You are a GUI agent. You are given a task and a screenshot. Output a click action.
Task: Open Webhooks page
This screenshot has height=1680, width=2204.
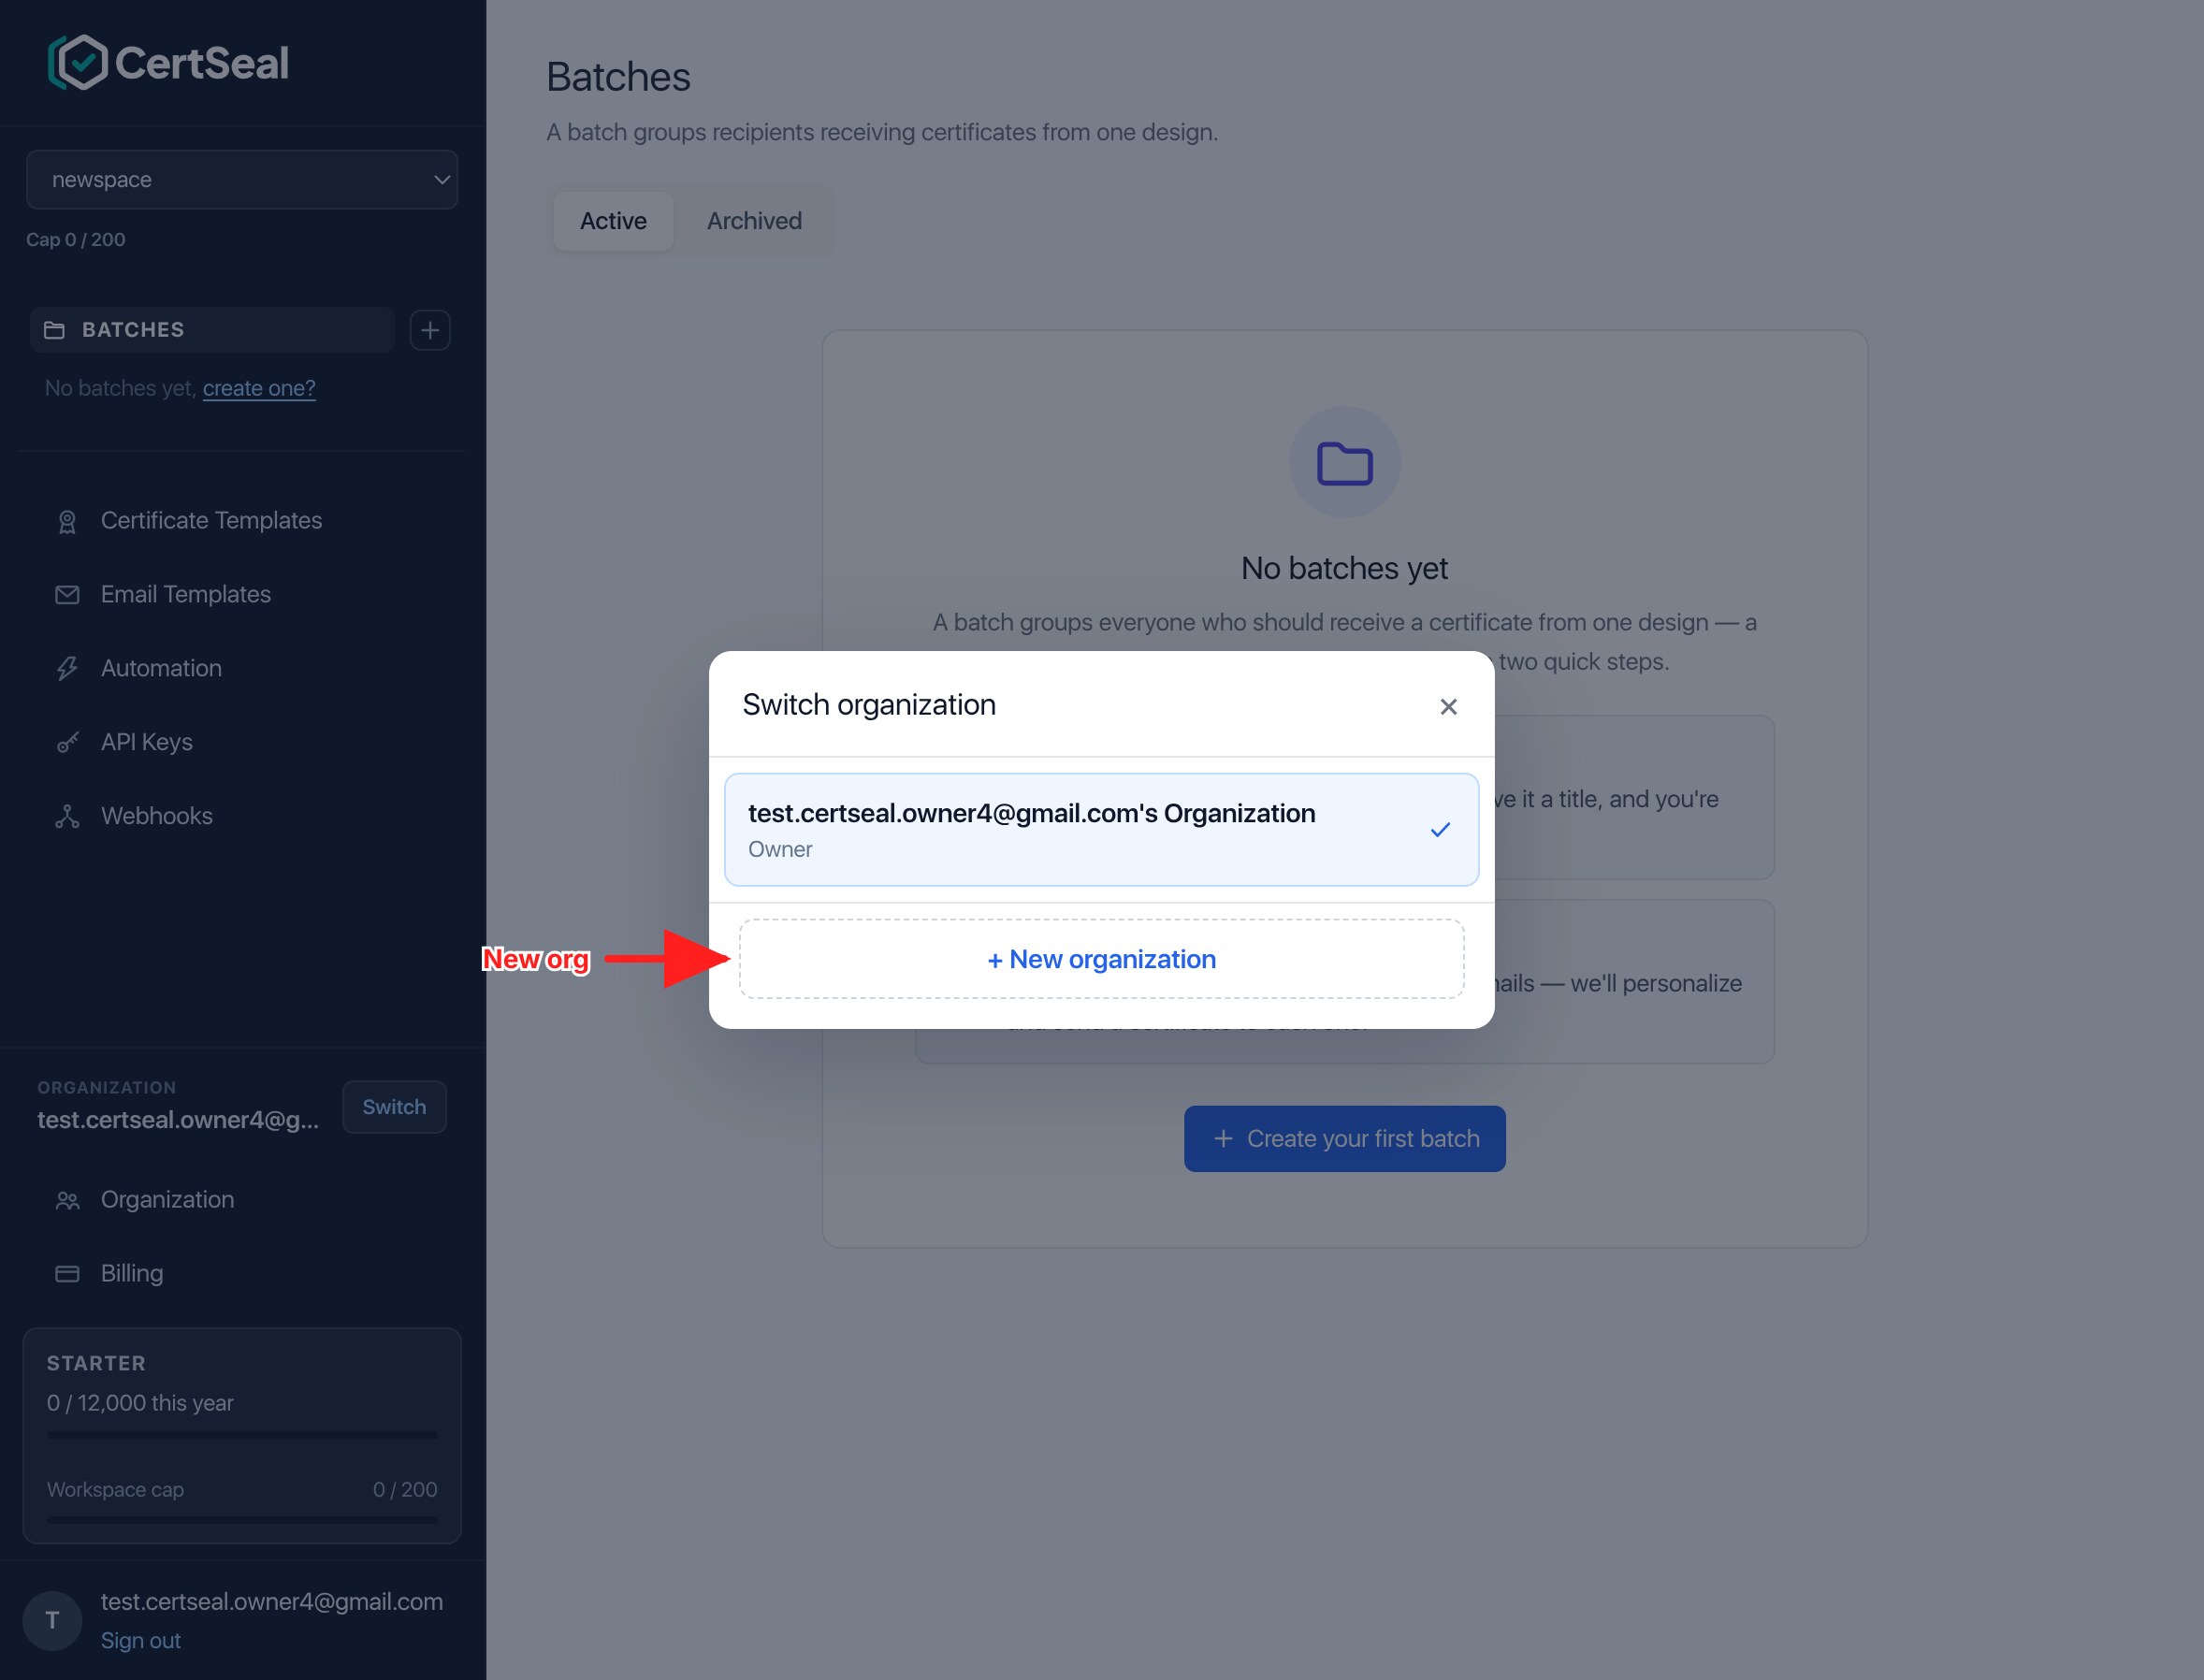[157, 816]
